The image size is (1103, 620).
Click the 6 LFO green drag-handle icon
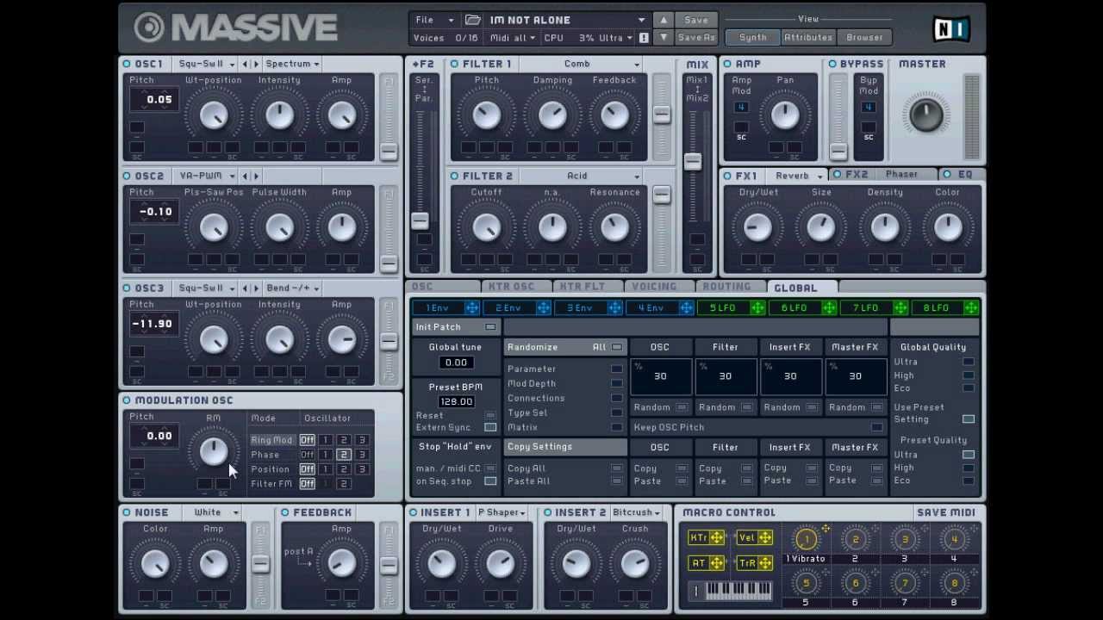[829, 308]
